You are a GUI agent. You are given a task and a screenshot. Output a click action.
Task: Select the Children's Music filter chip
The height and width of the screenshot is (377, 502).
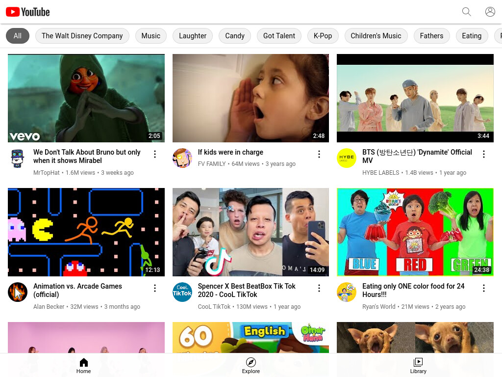pos(376,36)
